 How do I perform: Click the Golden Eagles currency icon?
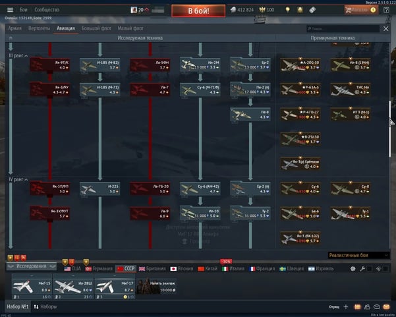pyautogui.click(x=262, y=11)
